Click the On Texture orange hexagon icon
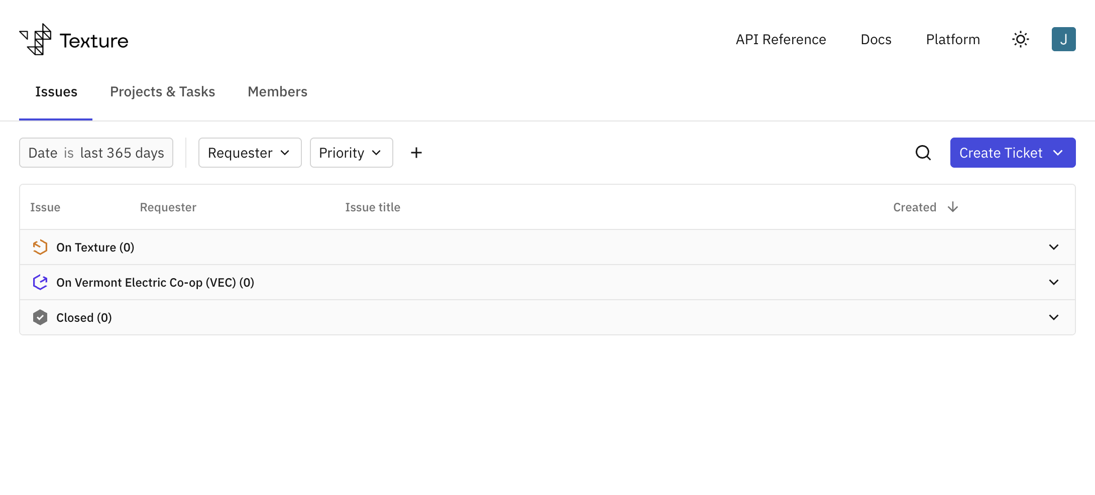This screenshot has height=495, width=1095. pos(40,247)
